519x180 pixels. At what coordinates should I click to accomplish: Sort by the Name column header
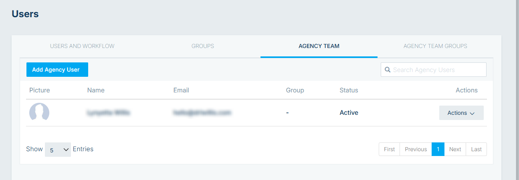[x=96, y=90]
